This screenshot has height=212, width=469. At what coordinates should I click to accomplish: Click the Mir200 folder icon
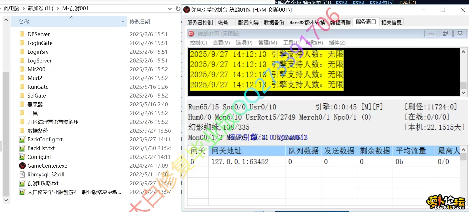click(22, 69)
